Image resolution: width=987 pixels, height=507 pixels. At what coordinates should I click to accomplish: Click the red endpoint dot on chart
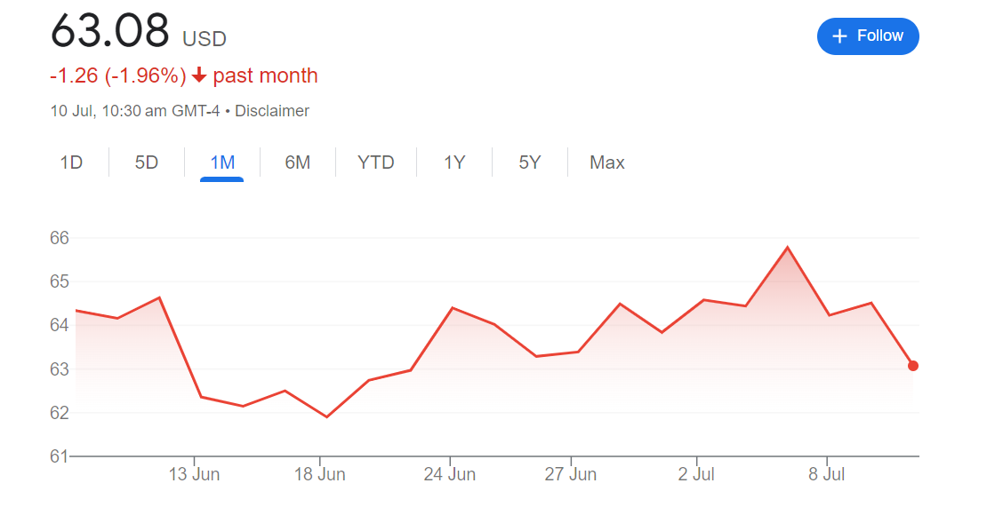(913, 366)
